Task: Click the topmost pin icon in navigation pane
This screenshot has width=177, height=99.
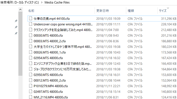Action: pos(16,21)
